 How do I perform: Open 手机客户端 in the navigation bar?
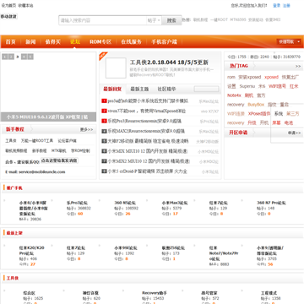[164, 41]
